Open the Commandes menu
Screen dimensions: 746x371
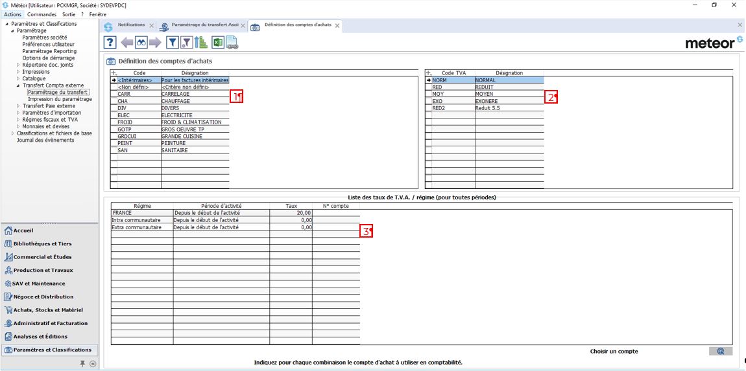click(42, 14)
